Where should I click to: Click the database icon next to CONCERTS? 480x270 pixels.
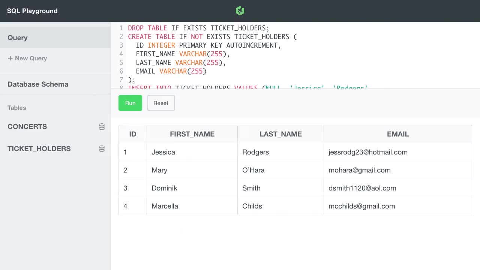[x=102, y=127]
